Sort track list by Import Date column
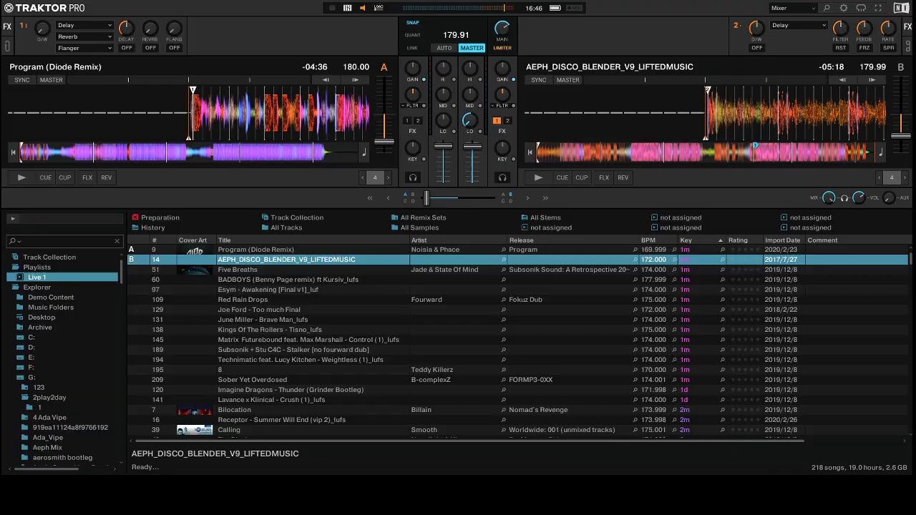Screen dimensions: 916x515 tap(784, 240)
